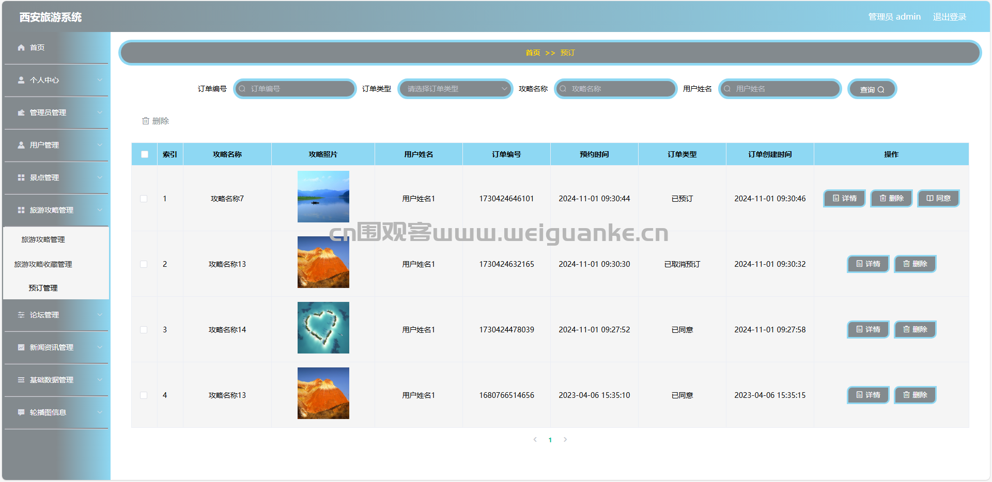Check the row 4 checkbox for order 1680766514656
992x482 pixels.
click(x=144, y=395)
